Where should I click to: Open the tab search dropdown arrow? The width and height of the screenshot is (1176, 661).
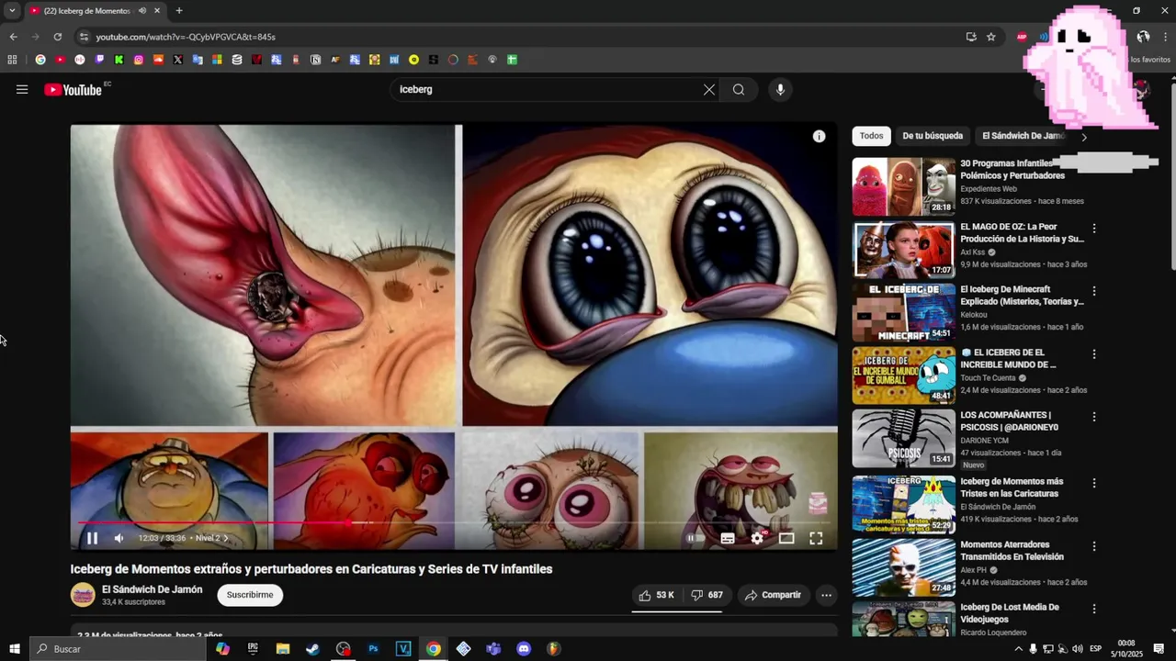click(x=12, y=11)
